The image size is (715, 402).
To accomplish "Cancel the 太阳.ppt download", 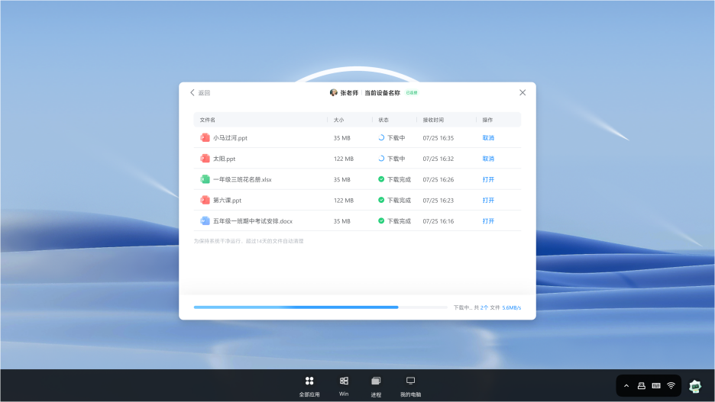I will pos(488,159).
